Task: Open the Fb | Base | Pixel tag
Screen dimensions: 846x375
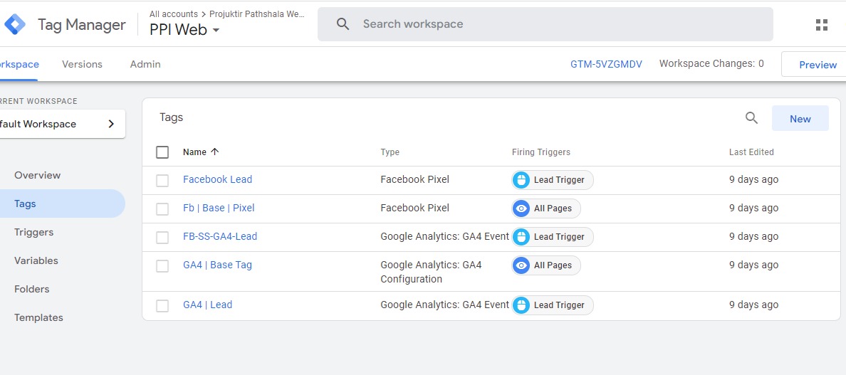Action: click(219, 208)
